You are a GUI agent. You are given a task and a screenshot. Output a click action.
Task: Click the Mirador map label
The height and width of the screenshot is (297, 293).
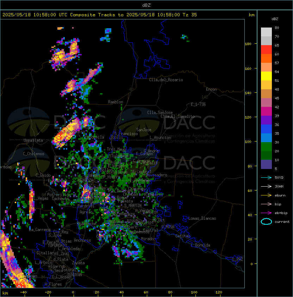click(149, 239)
